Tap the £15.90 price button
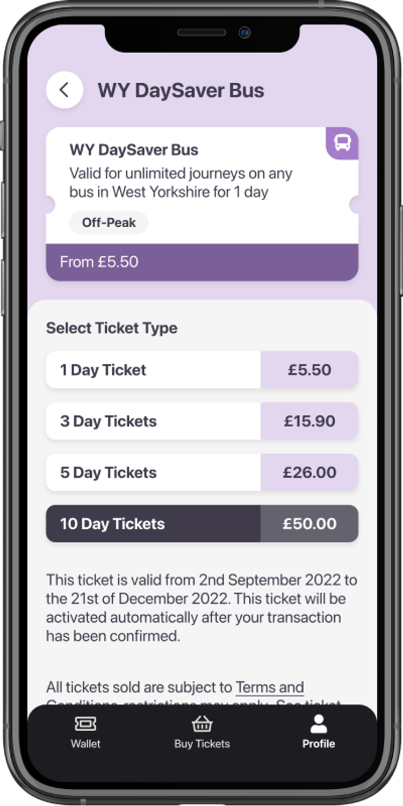The height and width of the screenshot is (806, 403). [x=310, y=421]
